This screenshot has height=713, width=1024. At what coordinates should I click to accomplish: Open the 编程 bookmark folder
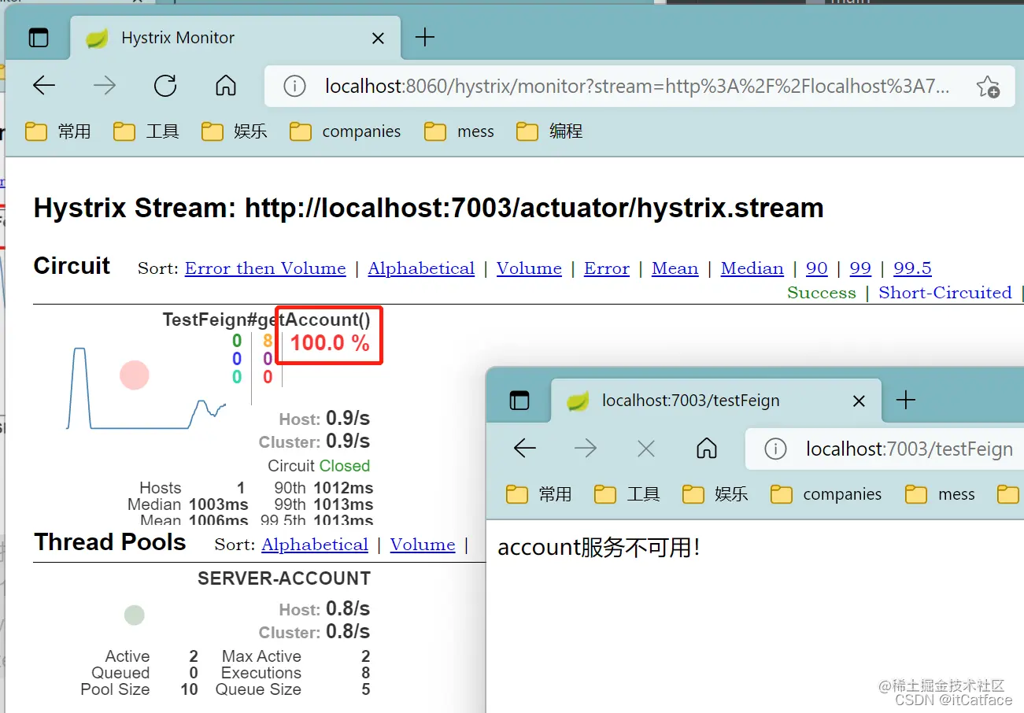click(x=549, y=131)
